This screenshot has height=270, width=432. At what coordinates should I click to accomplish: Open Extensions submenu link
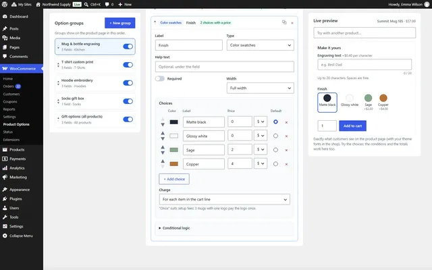click(x=11, y=140)
